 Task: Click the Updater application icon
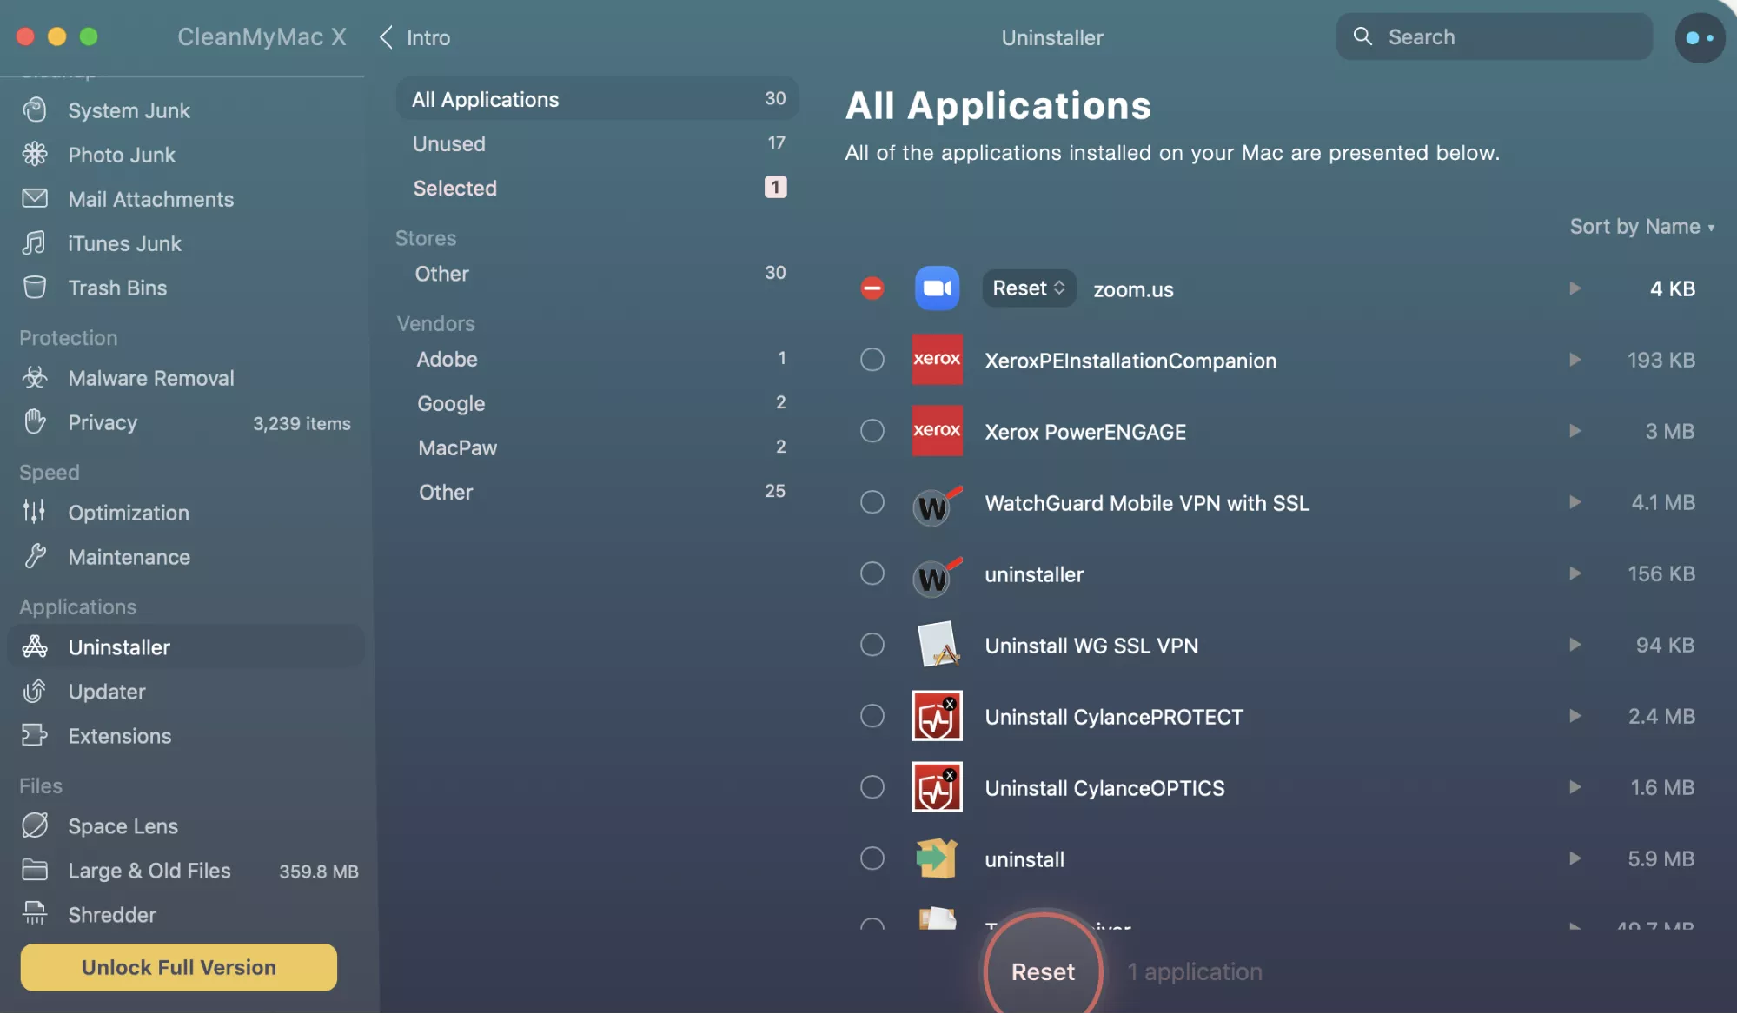point(33,692)
